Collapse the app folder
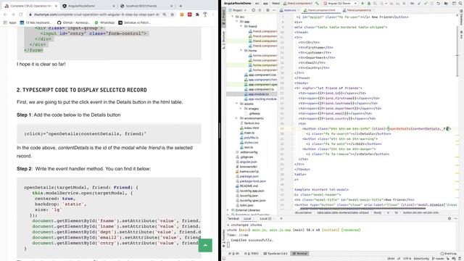The image size is (464, 261). pos(237,22)
